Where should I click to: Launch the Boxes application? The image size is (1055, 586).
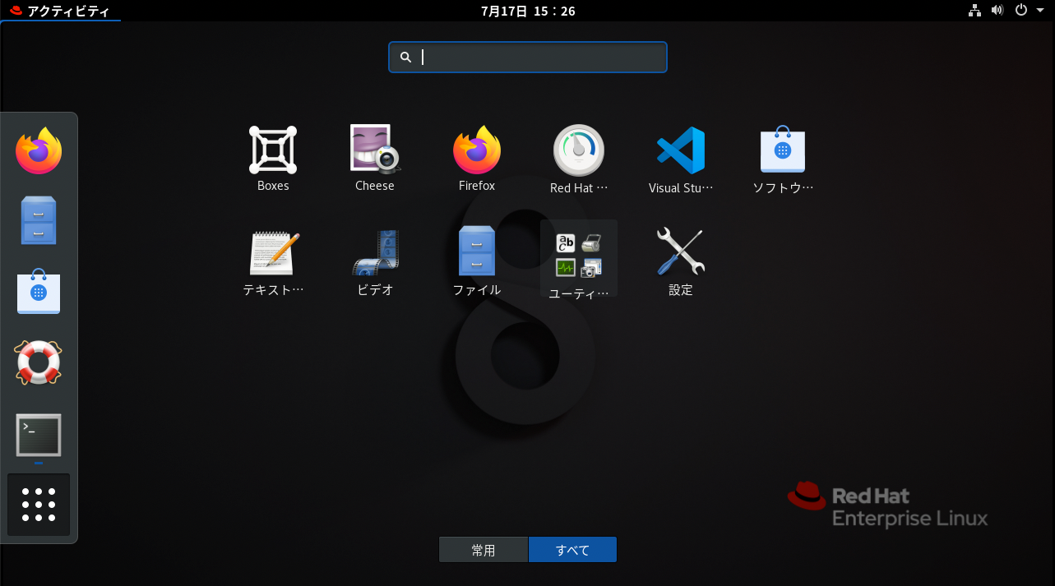click(273, 159)
